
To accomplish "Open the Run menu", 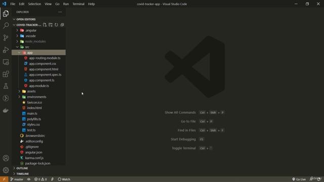I will point(66,4).
